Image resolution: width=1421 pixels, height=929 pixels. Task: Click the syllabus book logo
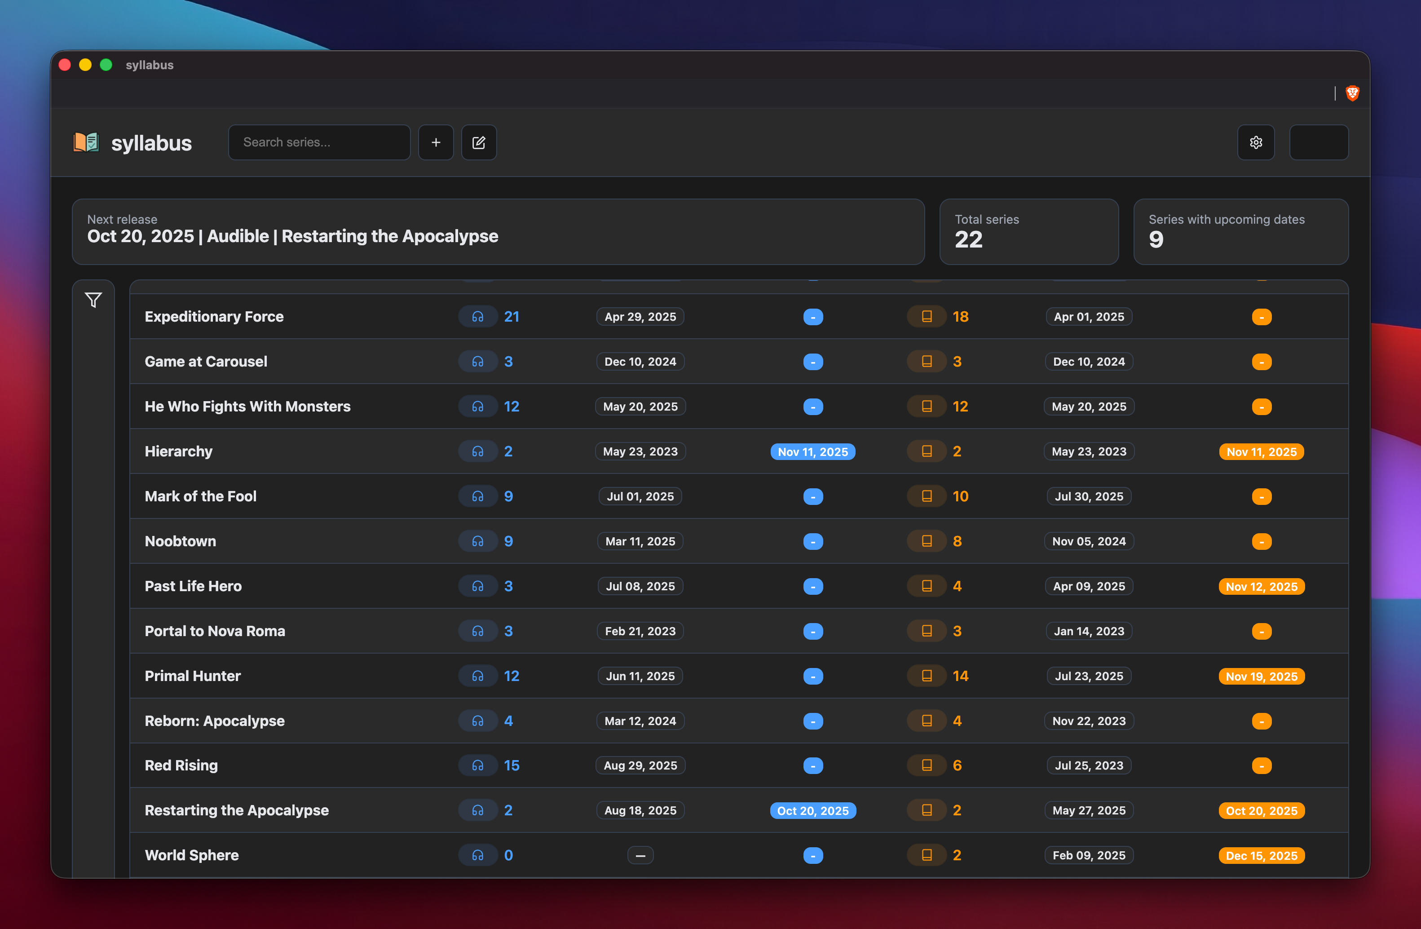[86, 142]
